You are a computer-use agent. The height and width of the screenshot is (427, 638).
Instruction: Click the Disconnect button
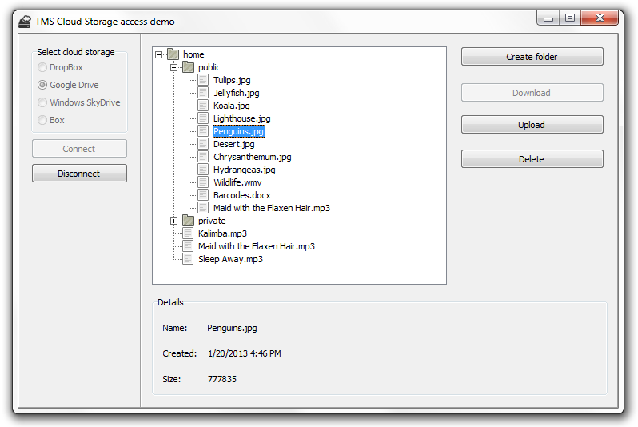coord(79,174)
